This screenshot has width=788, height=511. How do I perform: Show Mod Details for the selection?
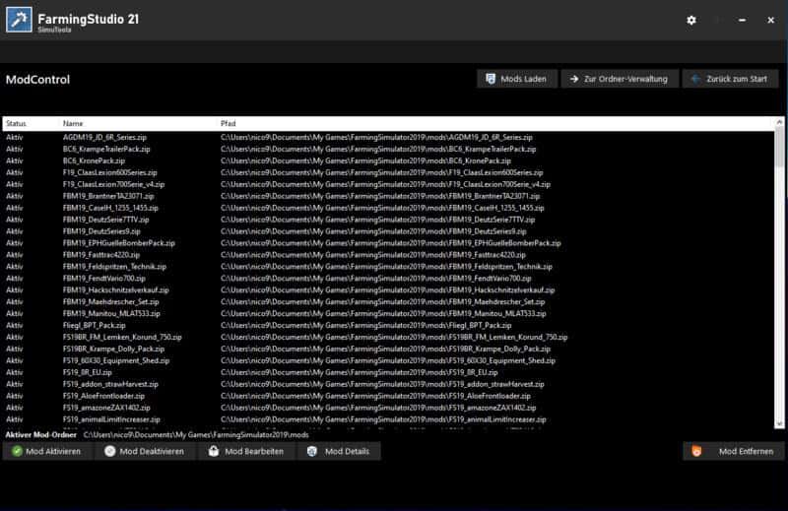tap(341, 451)
